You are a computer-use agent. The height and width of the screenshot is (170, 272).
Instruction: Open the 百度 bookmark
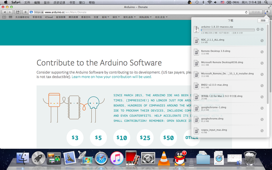click(96, 17)
